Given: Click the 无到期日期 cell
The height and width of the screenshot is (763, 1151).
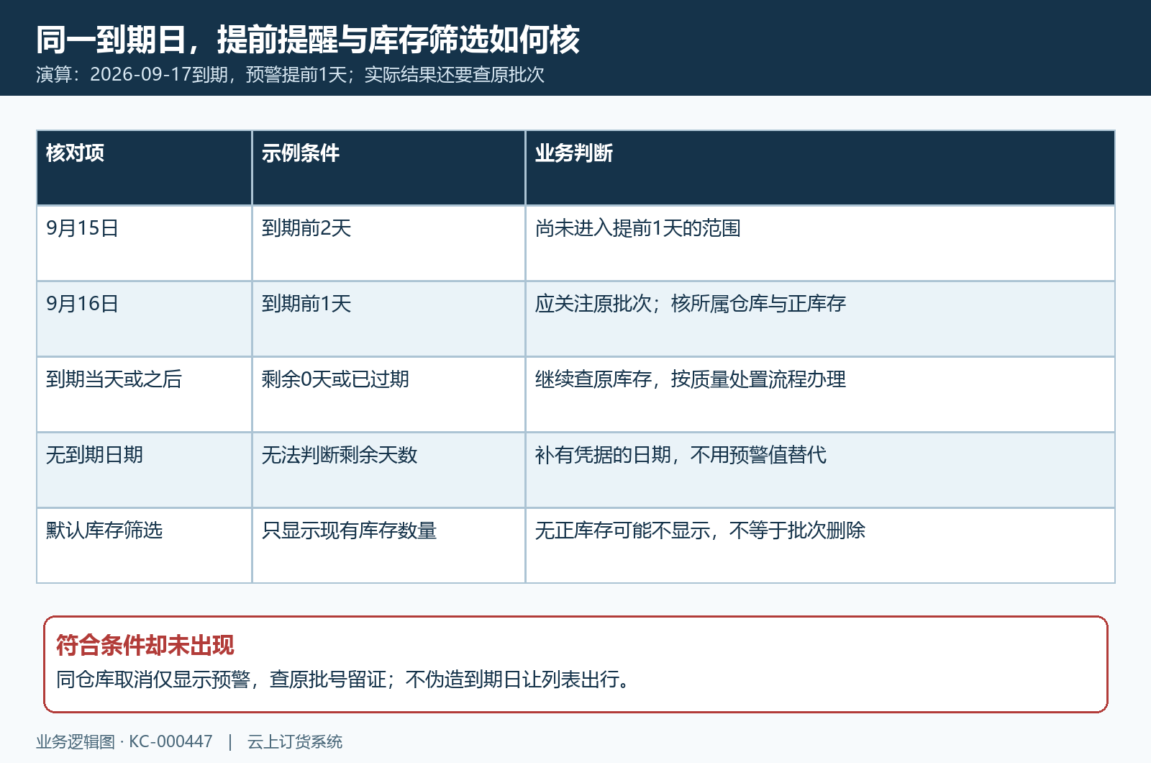Looking at the screenshot, I should point(144,470).
